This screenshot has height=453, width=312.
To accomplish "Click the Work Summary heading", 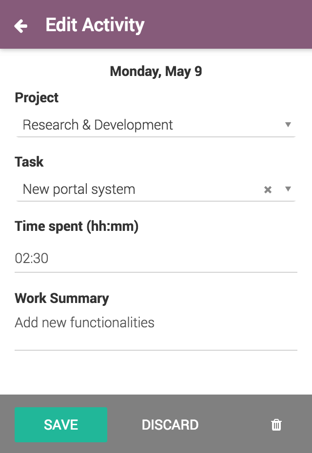I will [61, 298].
